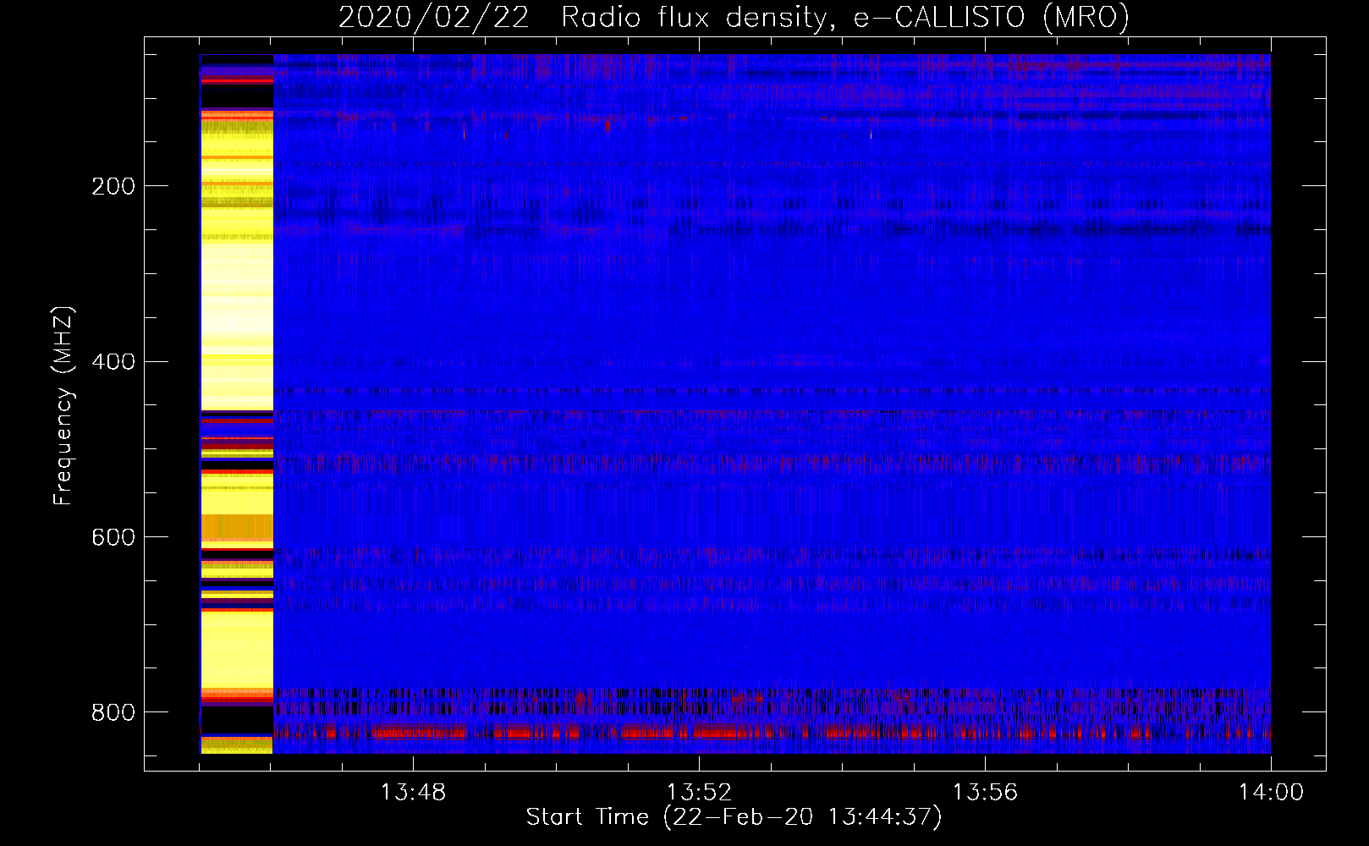Click the 13:56 time tick label
The height and width of the screenshot is (846, 1369).
tap(985, 793)
